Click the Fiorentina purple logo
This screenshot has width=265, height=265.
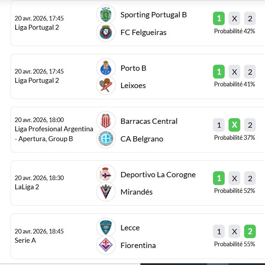[106, 245]
